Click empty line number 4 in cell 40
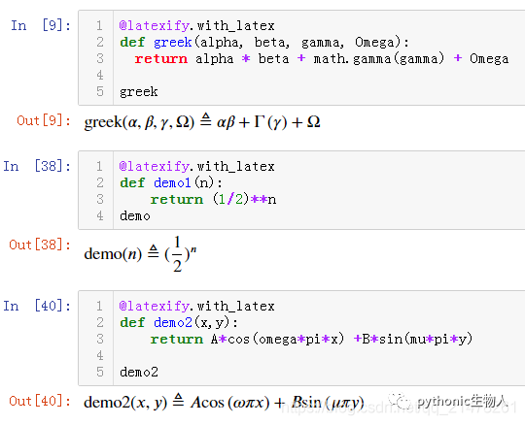 [100, 355]
